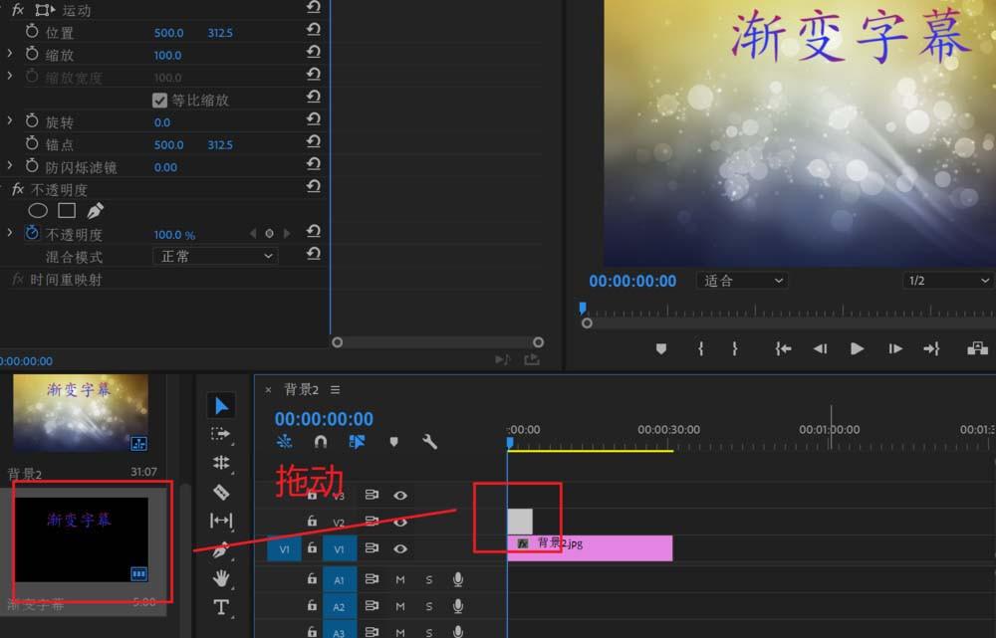The image size is (996, 638).
Task: Add a marker in the timeline
Action: pos(393,441)
